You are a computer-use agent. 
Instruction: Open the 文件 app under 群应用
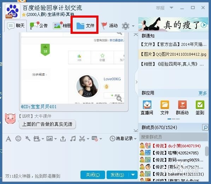(164, 108)
